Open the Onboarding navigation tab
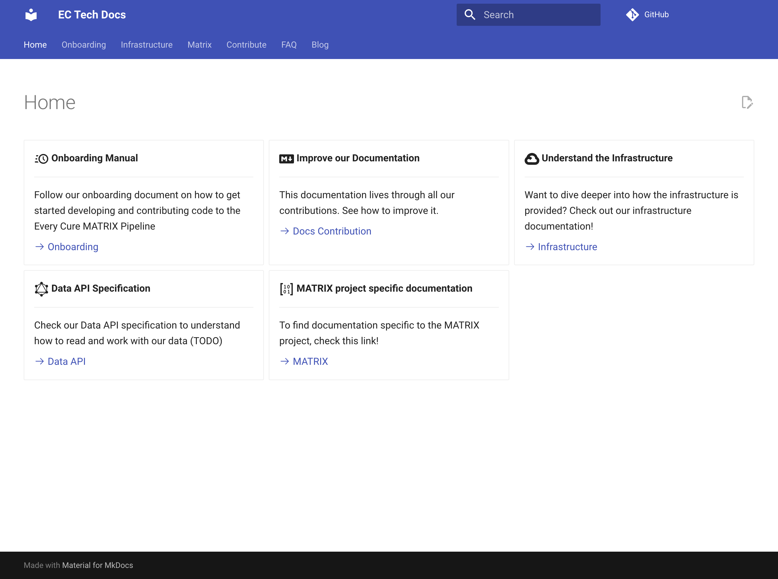Viewport: 778px width, 579px height. (84, 45)
